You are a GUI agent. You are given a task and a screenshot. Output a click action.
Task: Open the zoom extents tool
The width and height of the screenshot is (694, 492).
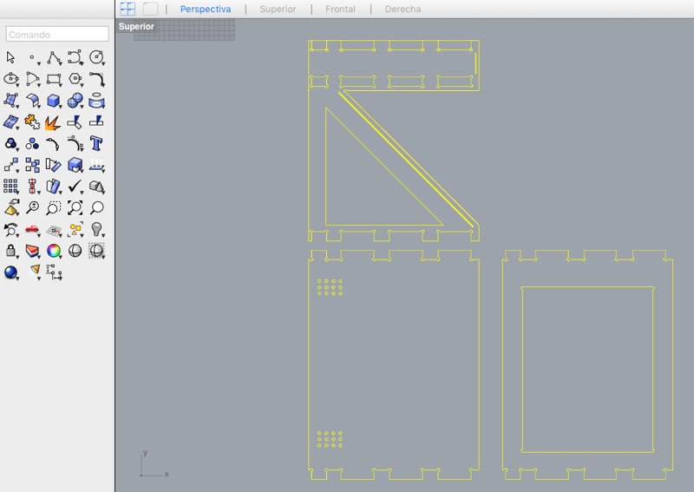coord(75,207)
